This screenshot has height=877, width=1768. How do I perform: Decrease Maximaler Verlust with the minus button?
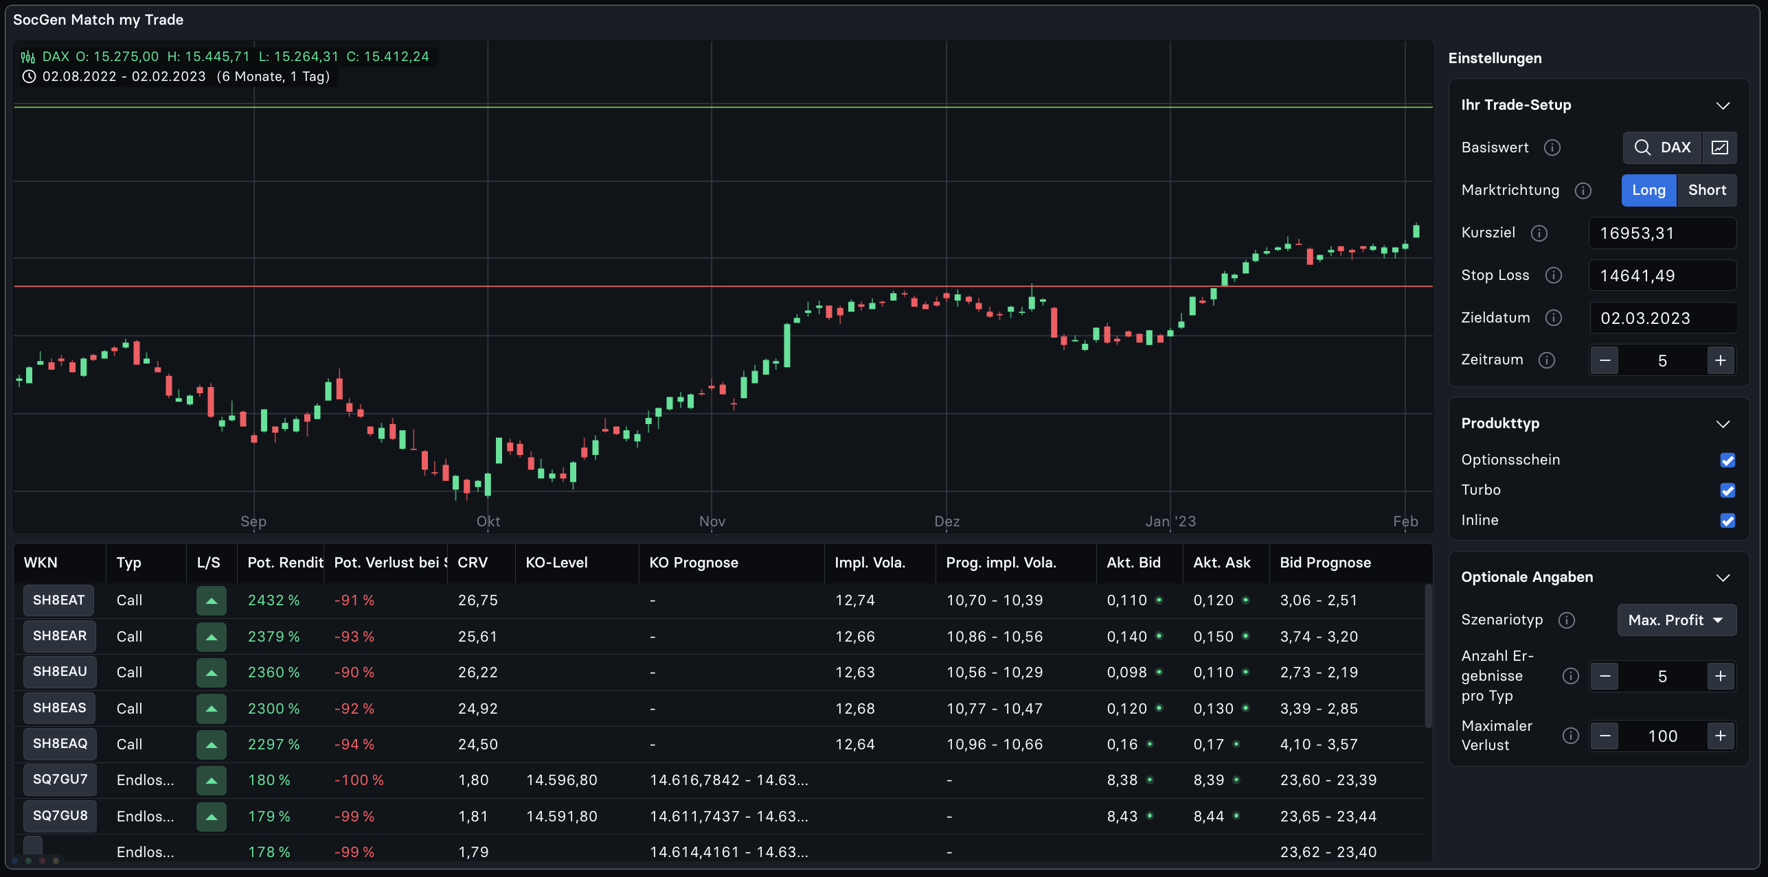point(1605,736)
